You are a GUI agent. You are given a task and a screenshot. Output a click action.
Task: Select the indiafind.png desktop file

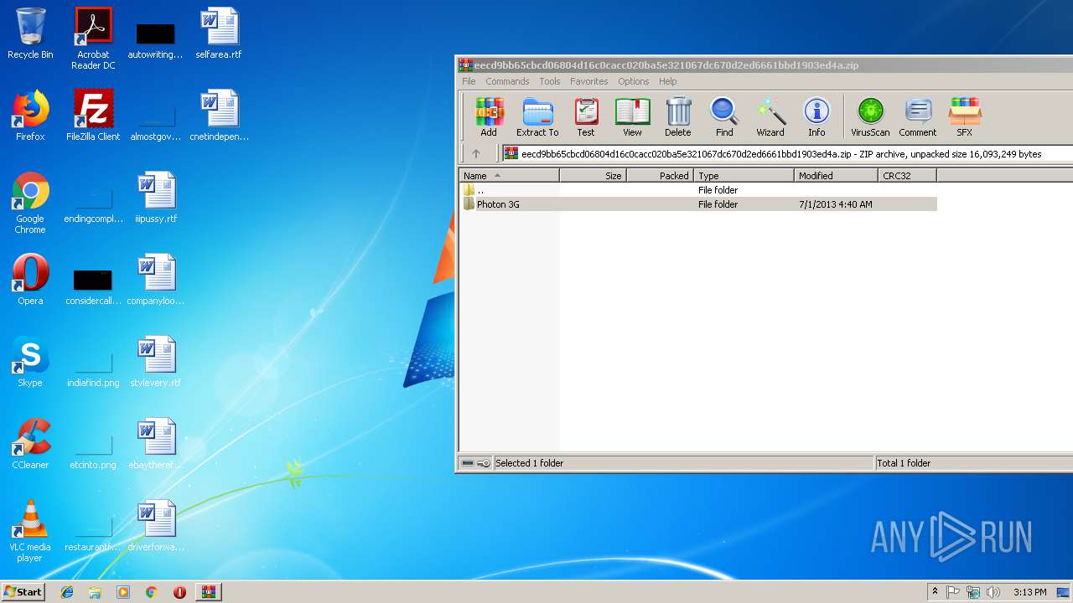93,368
